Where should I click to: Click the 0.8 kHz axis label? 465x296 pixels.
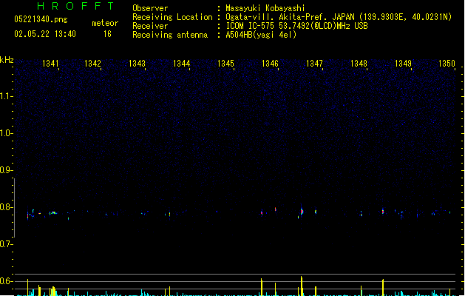pos(6,207)
